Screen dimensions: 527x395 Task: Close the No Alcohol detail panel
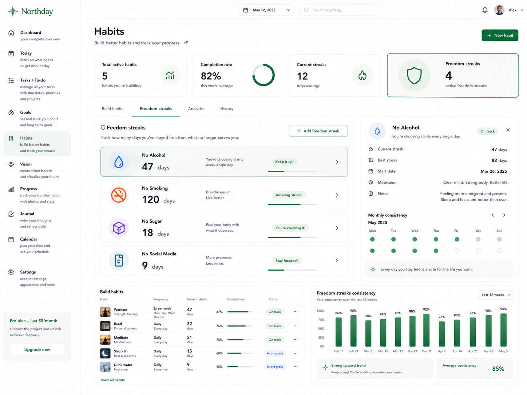508,130
